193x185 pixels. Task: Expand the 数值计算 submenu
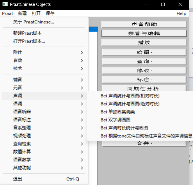point(44,152)
